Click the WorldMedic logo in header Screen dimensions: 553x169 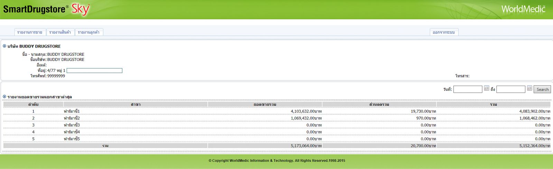click(x=523, y=9)
